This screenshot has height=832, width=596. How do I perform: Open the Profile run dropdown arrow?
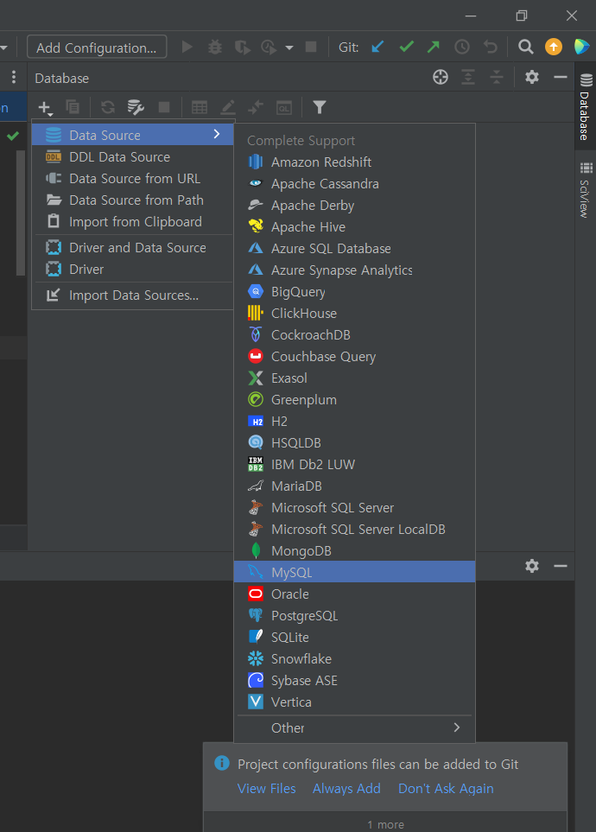click(x=289, y=48)
